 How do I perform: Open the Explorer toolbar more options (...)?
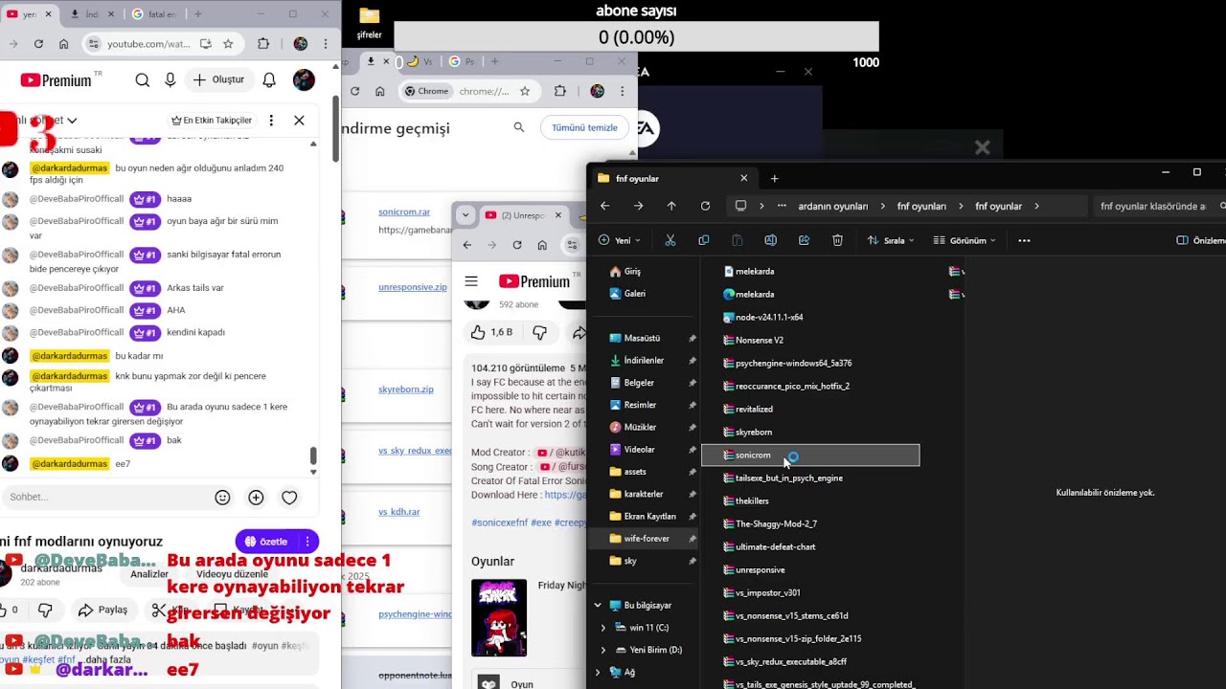pyautogui.click(x=1024, y=240)
